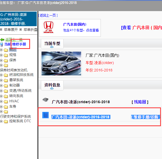
Task: Click the HVAC folder icon
Action: (x=6, y=102)
